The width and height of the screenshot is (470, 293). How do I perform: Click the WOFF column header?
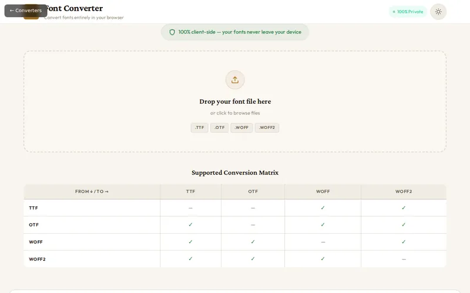(x=323, y=192)
